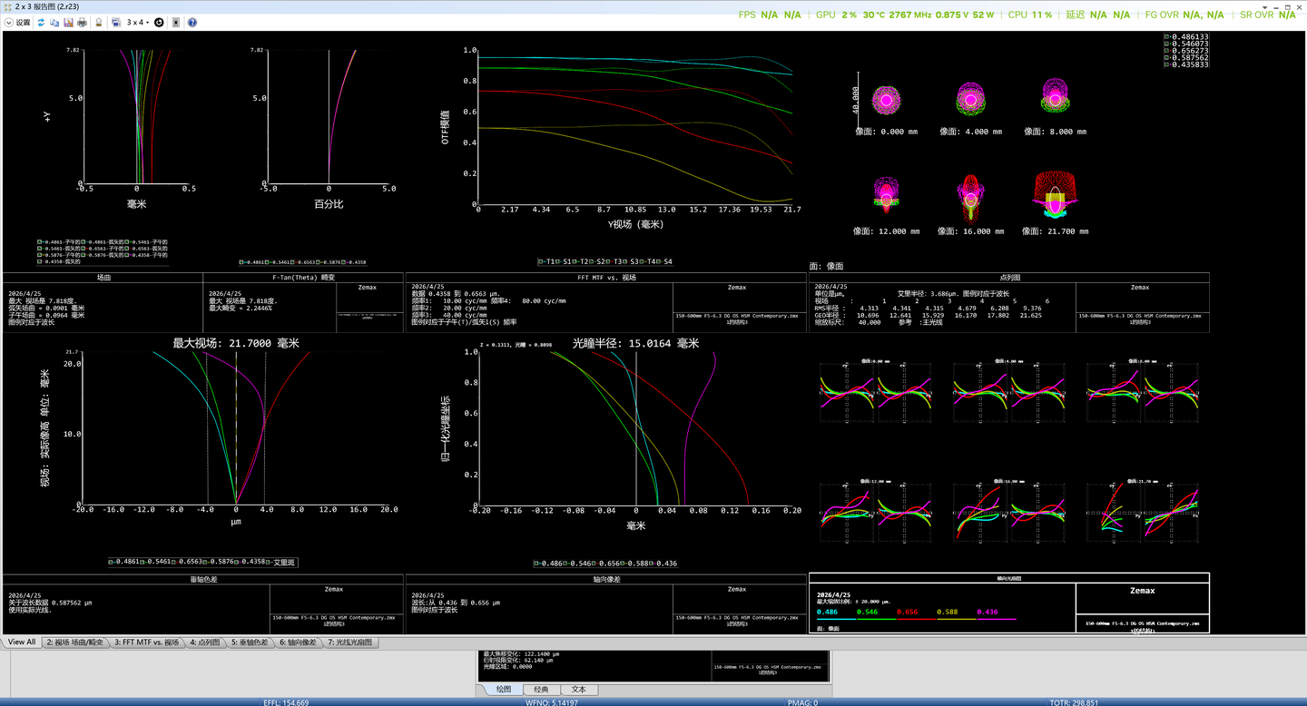Open the 2: 视场 场曲/畸变 tab
This screenshot has height=706, width=1307.
click(x=75, y=642)
